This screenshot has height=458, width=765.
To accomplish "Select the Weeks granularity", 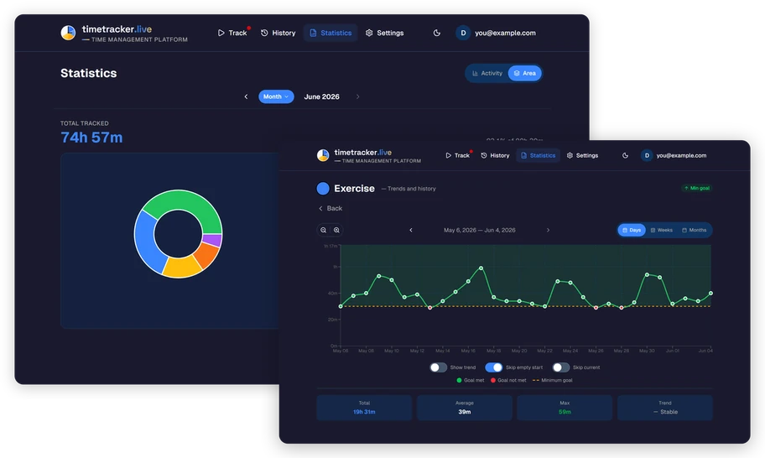I will point(661,230).
